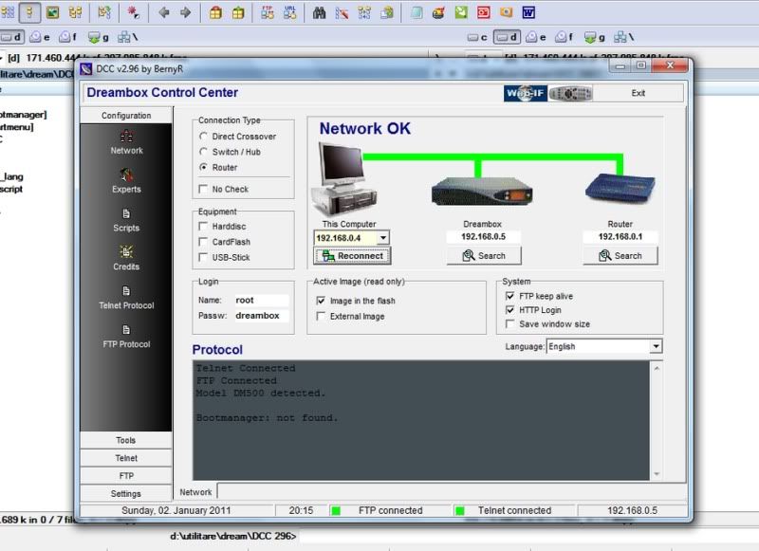Enable the Harddisc equipment checkbox

204,227
